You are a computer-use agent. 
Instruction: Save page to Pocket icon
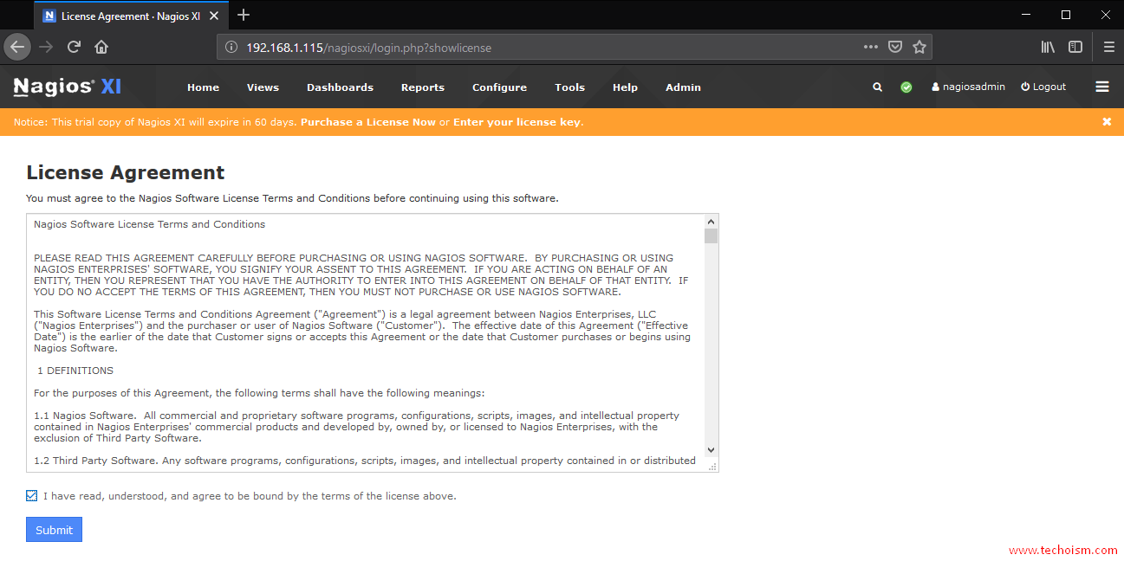(x=895, y=47)
